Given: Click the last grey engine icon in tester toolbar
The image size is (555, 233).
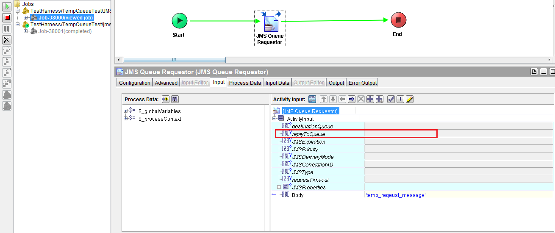Looking at the screenshot, I should [7, 106].
